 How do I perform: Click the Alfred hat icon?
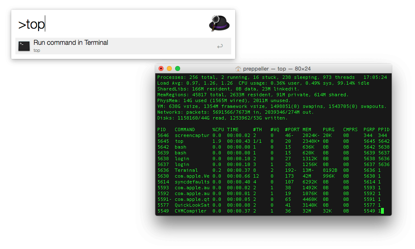pyautogui.click(x=219, y=23)
